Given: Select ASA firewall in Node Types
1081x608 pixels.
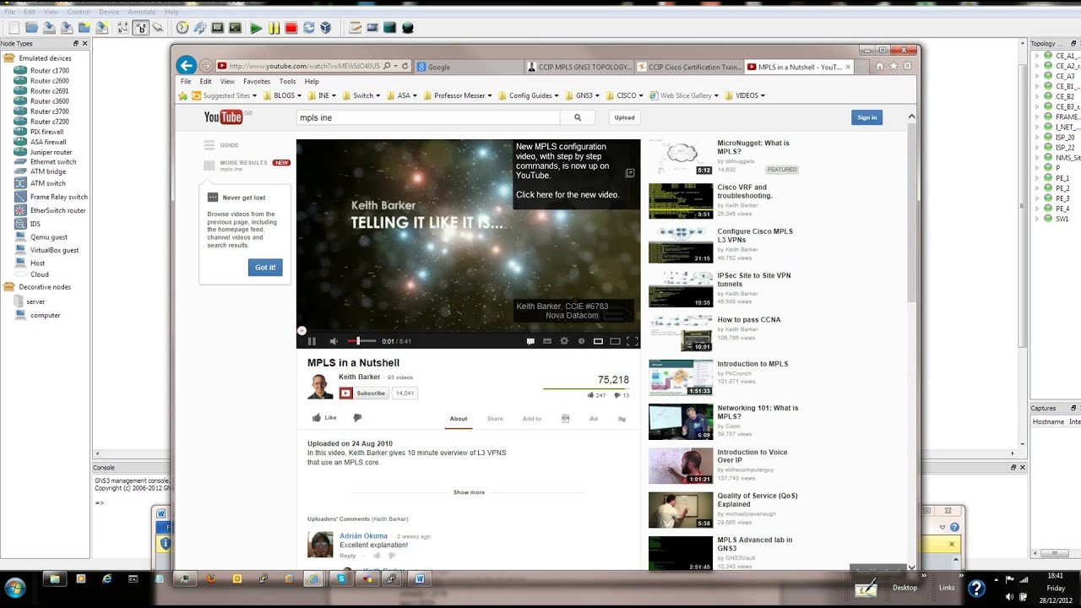Looking at the screenshot, I should (48, 142).
